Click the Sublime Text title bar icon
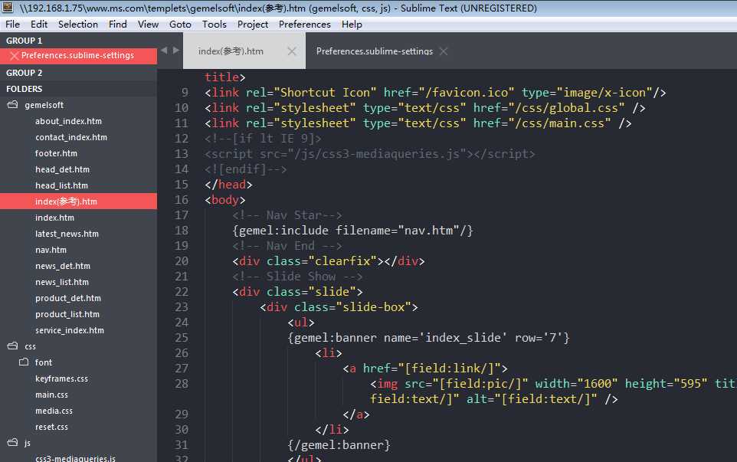737x462 pixels. click(x=7, y=7)
